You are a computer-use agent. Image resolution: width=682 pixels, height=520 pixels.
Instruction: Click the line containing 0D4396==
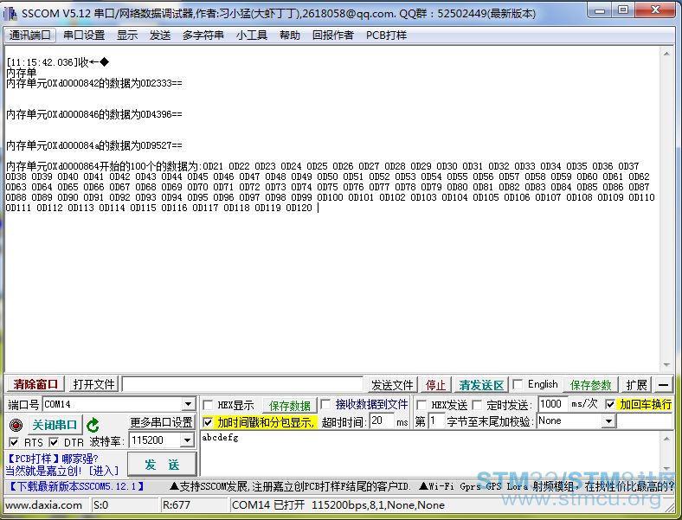coord(94,114)
